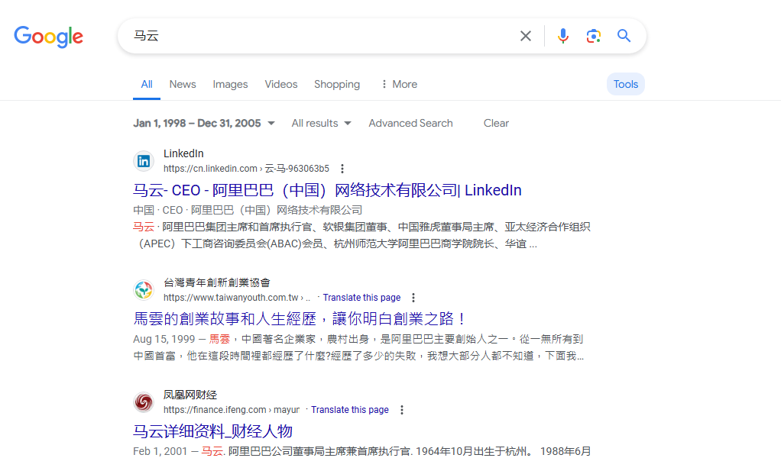Open the date range dropdown Jan 1, 1998

204,124
